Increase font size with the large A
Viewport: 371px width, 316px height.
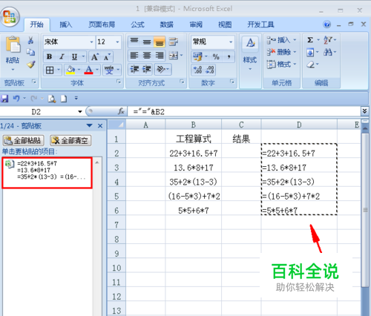click(95, 57)
